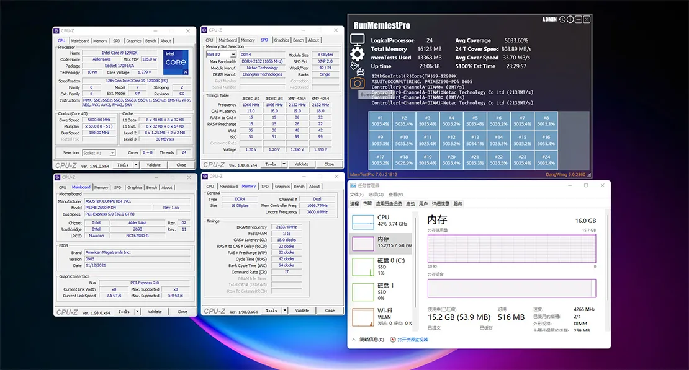Select memtest cell #1 in RunMemtestPro

tap(380, 121)
